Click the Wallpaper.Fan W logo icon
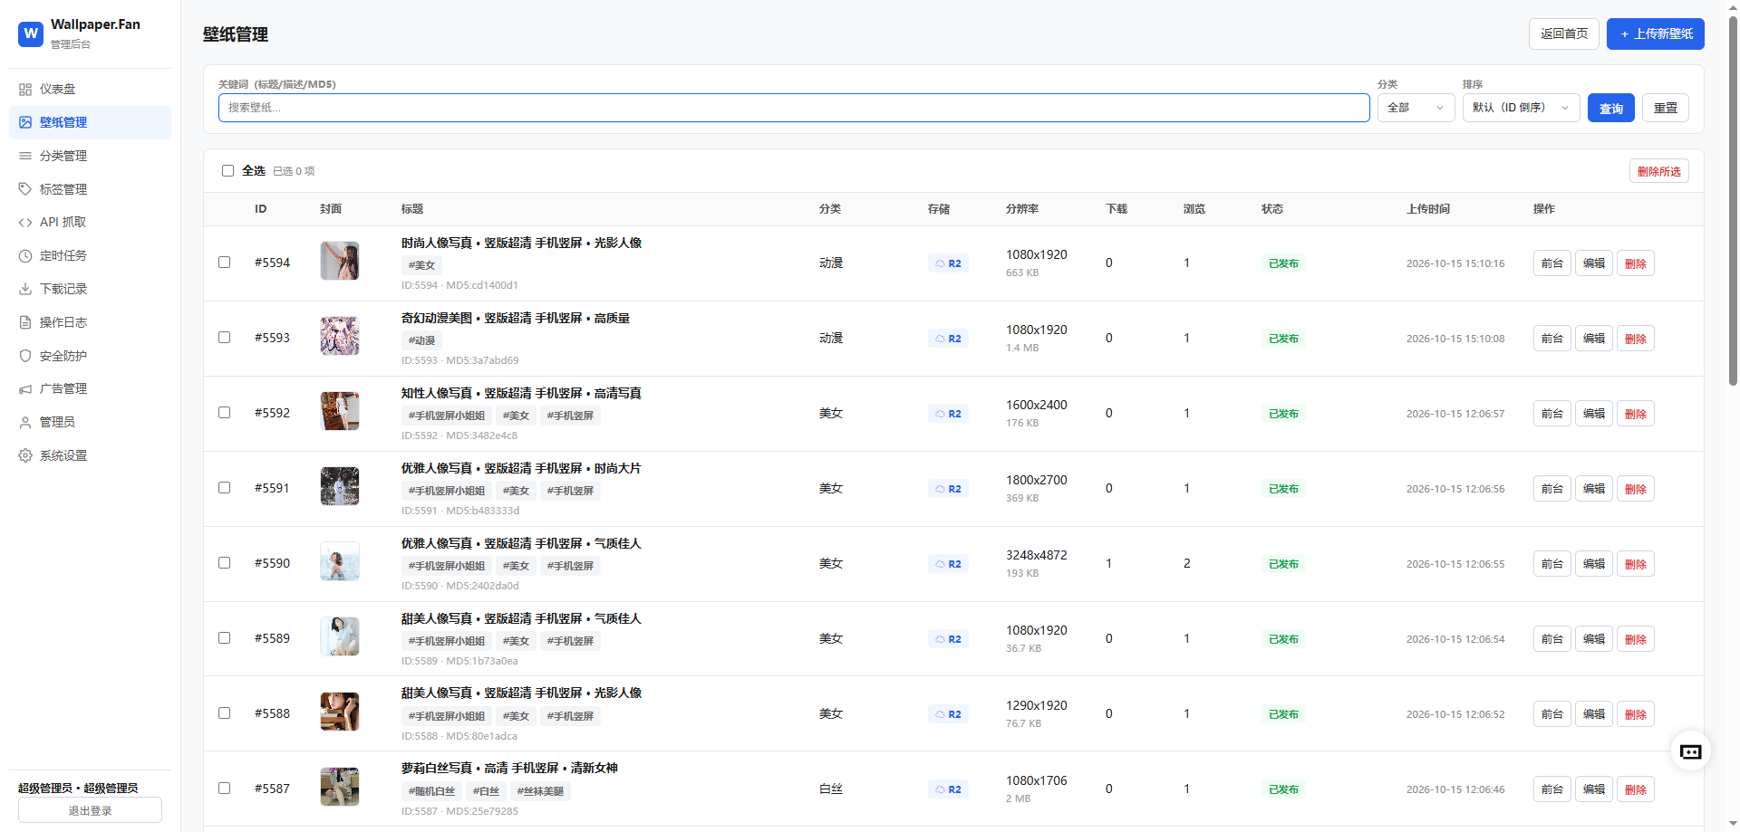Viewport: 1740px width, 832px height. click(x=31, y=33)
